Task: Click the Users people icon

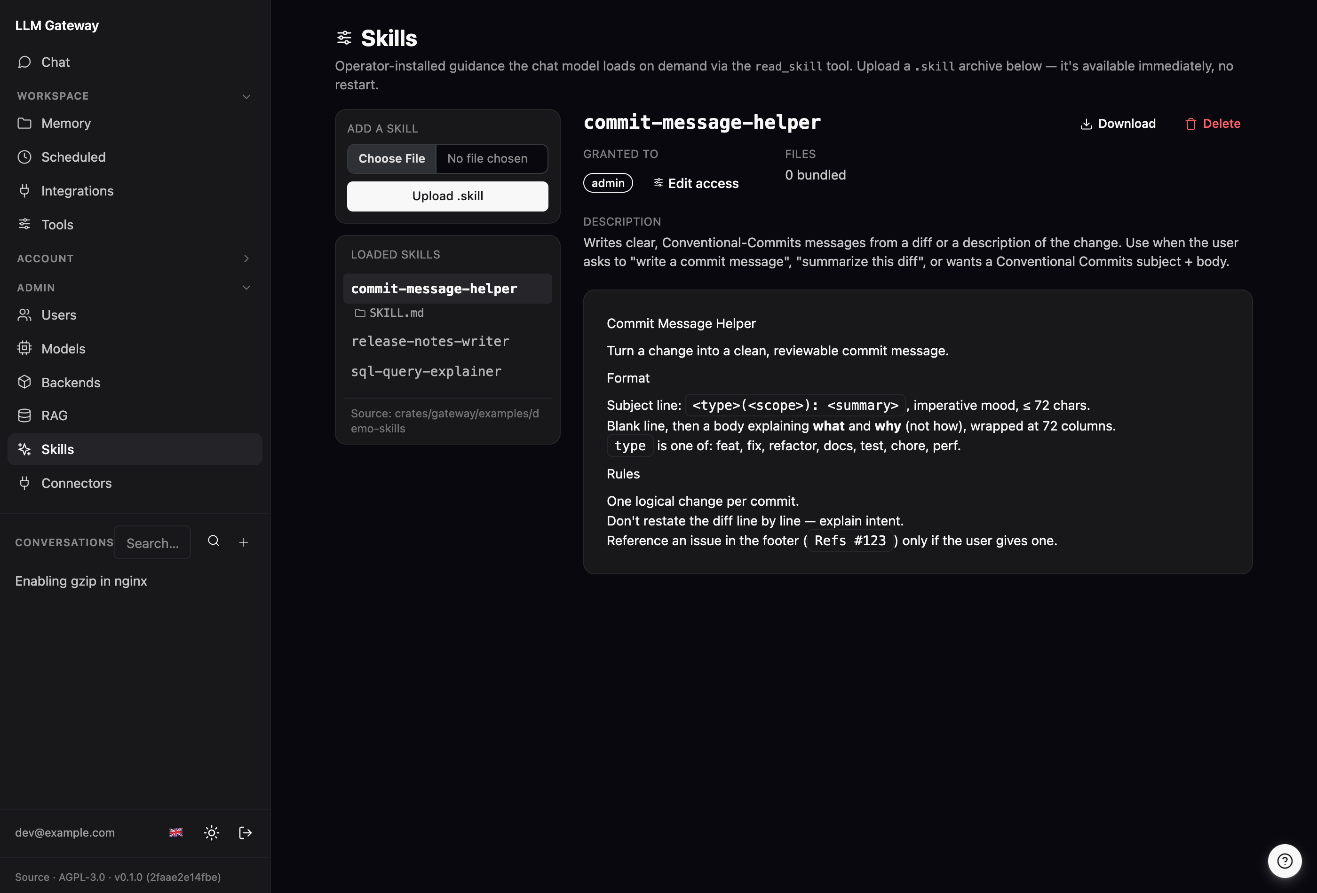Action: coord(24,315)
